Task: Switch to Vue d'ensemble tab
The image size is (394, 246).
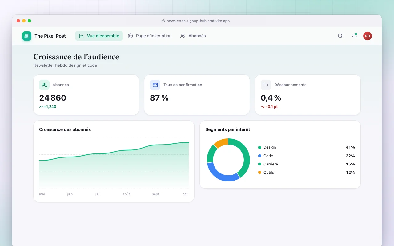Action: tap(99, 36)
